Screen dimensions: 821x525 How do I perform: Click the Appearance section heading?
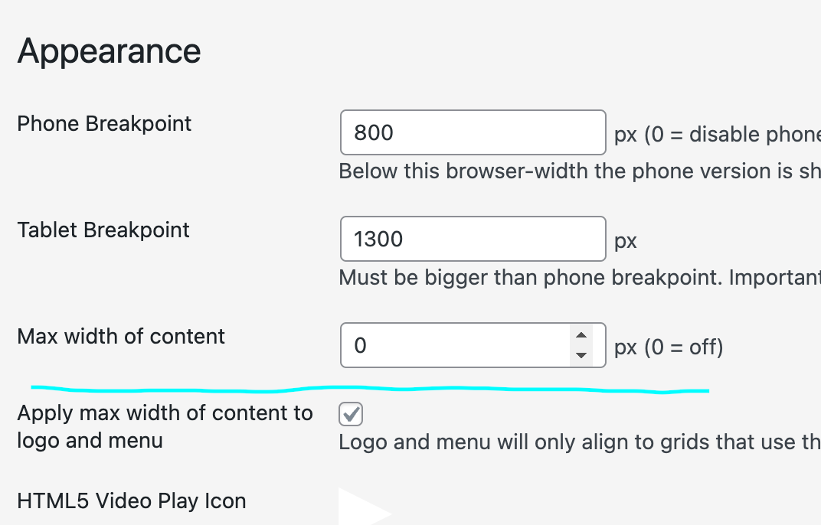tap(109, 51)
